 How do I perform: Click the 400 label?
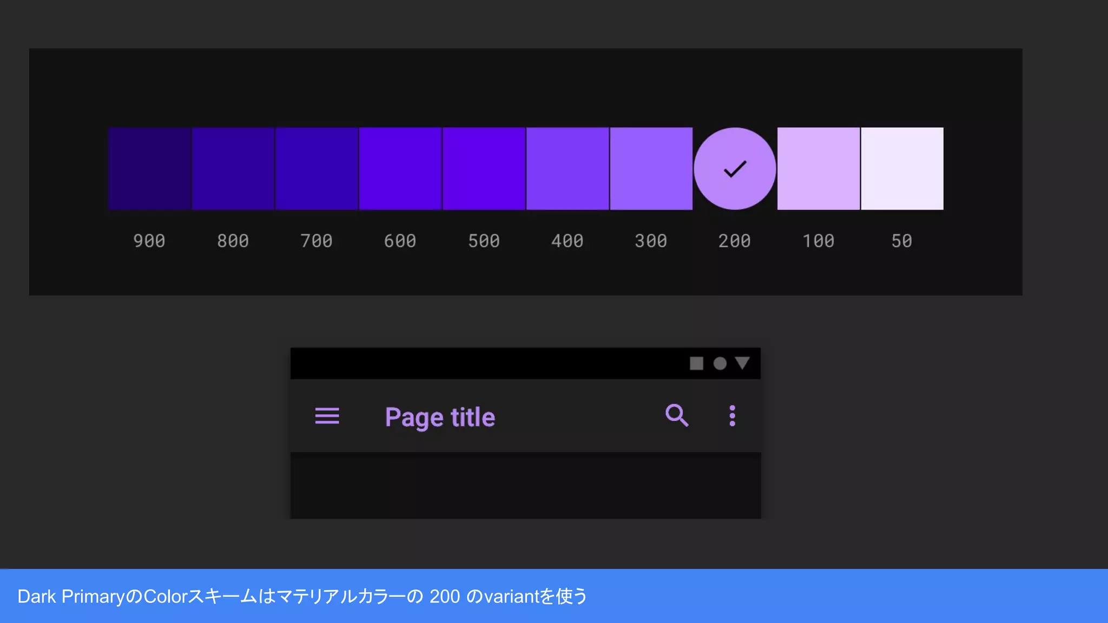click(x=568, y=241)
